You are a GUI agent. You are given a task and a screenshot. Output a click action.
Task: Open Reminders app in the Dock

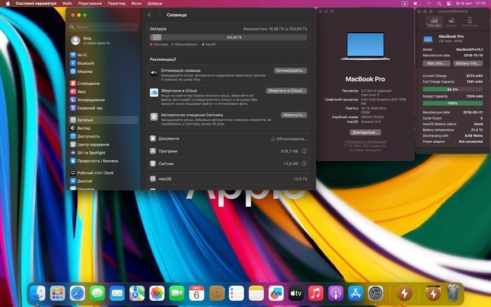pos(236,293)
